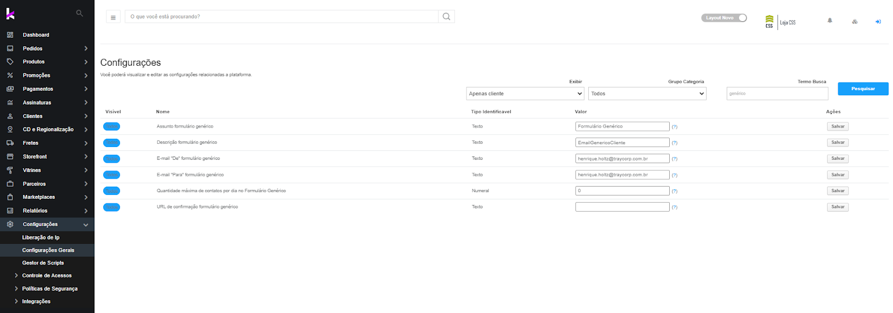Screen dimensions: 893x313
Task: Collapse the Configurações menu chevron
Action: pyautogui.click(x=86, y=224)
